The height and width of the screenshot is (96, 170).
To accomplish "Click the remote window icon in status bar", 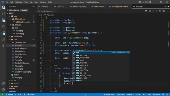I will [x=2, y=94].
